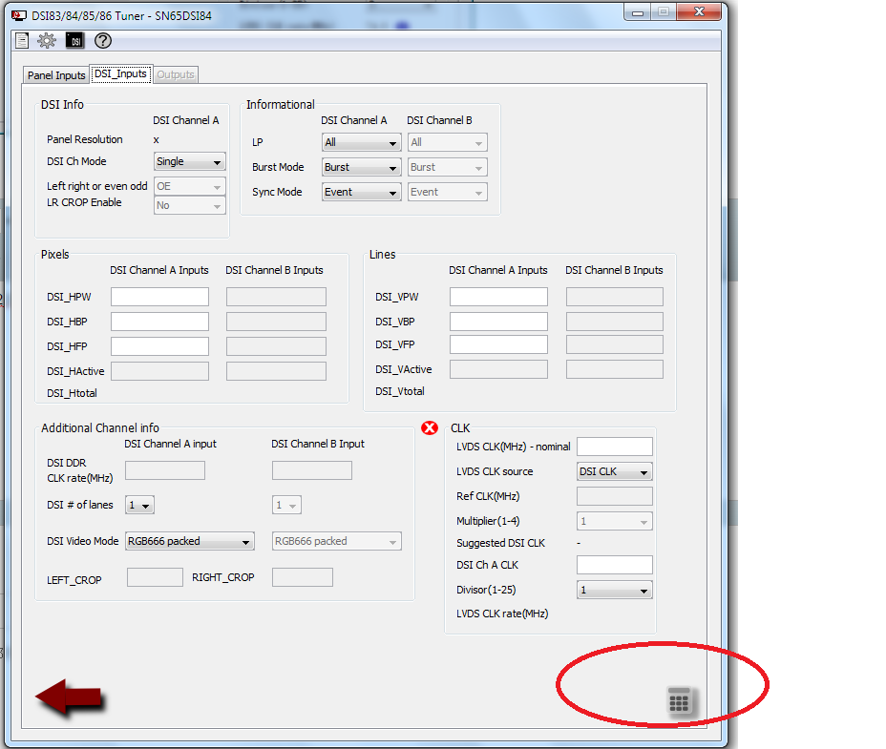Open the LR CROP Enable dropdown
Viewport: 886px width, 749px height.
point(190,205)
